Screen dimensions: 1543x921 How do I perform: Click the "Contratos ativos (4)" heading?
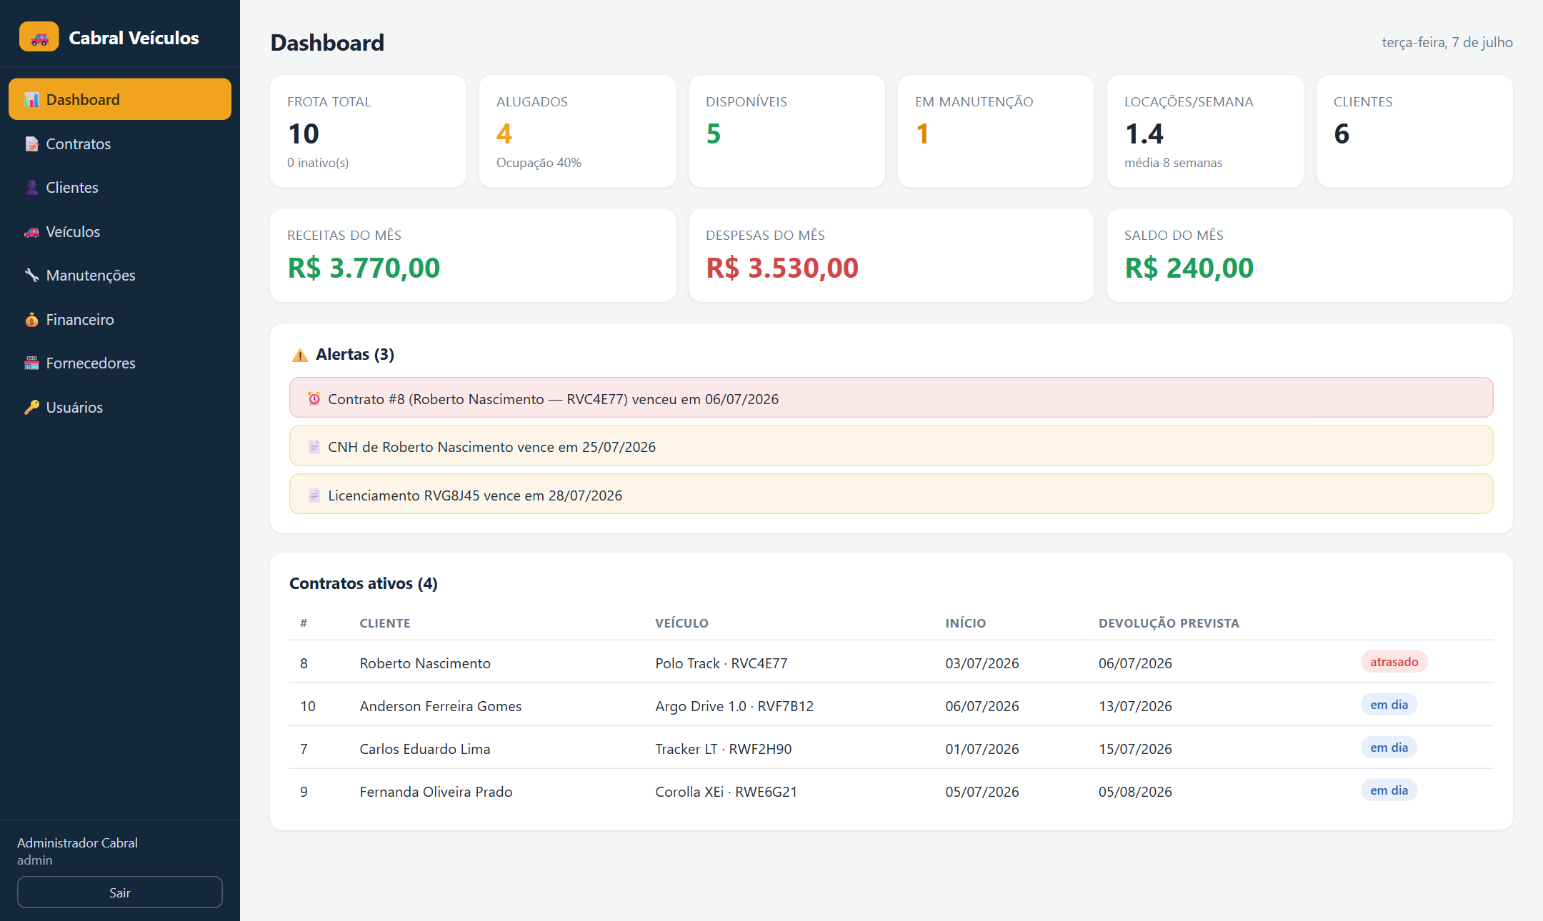(364, 583)
